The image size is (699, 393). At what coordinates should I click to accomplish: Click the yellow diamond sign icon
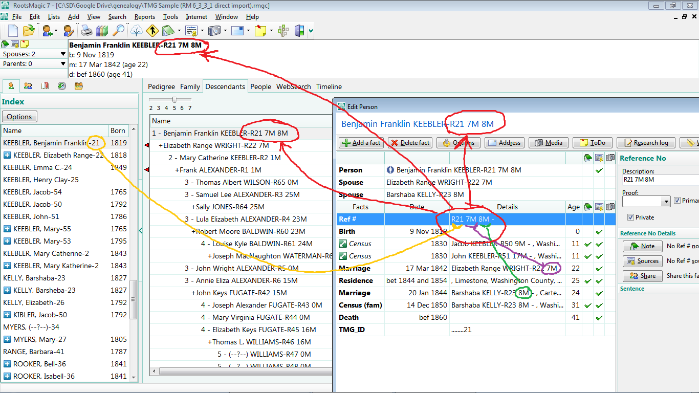[x=152, y=31]
